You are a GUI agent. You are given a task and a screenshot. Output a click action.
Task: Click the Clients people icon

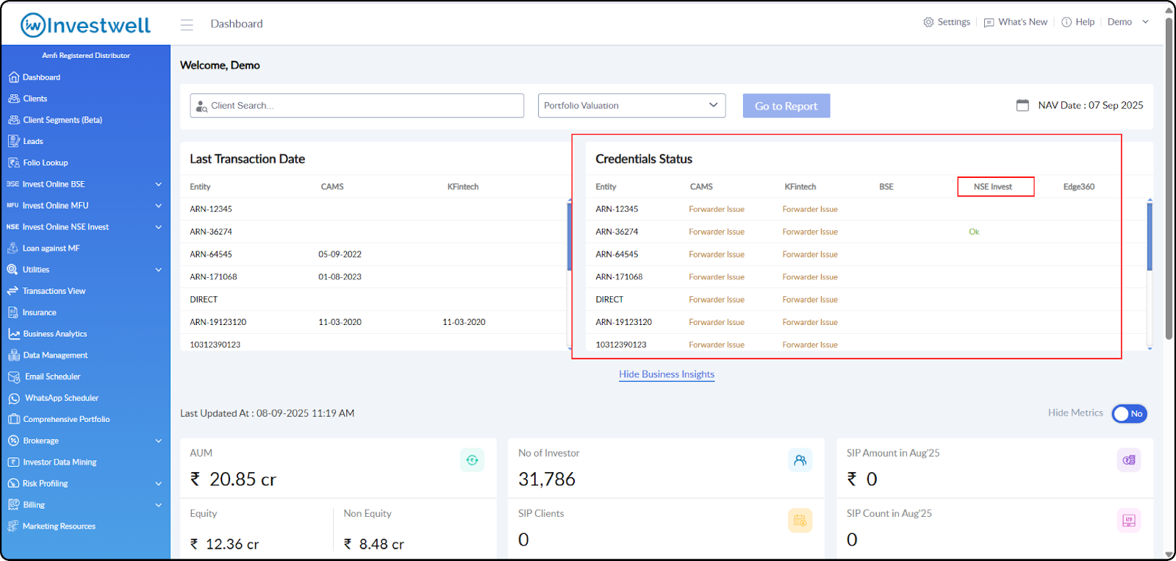pyautogui.click(x=13, y=99)
